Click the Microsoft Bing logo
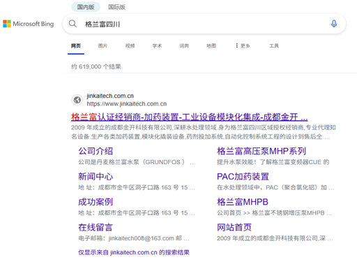Image resolution: width=357 pixels, height=262 pixels. coord(28,24)
